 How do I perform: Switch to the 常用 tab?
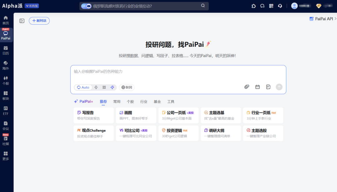pos(116,101)
